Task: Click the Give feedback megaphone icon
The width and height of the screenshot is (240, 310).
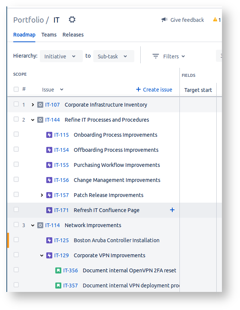Action: (164, 20)
